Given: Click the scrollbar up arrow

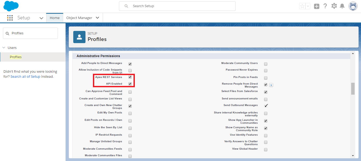Looking at the screenshot, I should pos(353,53).
